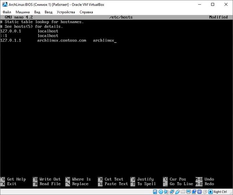
Task: Click the network adapters status icon
Action: 172,192
